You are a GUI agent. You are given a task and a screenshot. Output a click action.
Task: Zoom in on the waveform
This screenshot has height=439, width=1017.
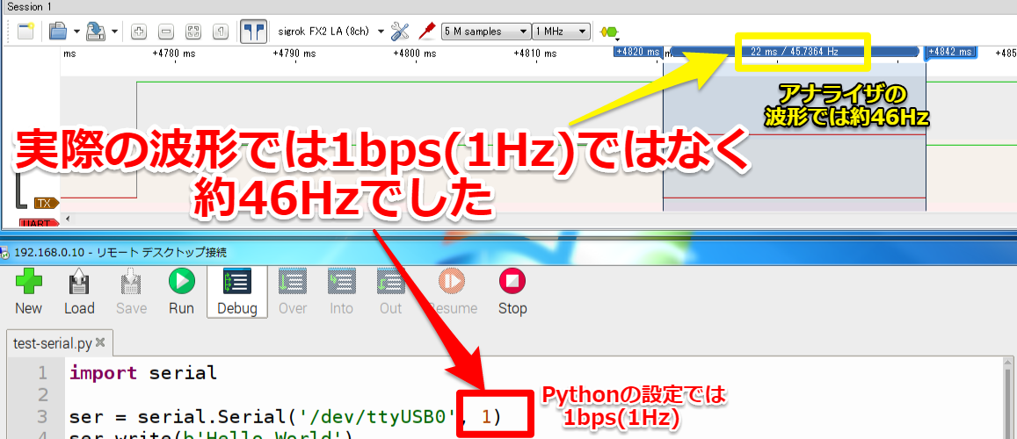click(x=137, y=31)
